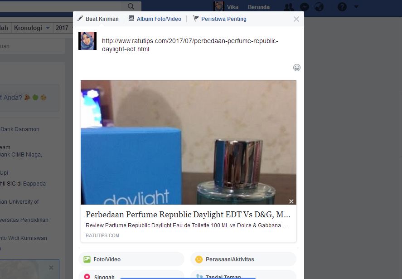
Task: Click into the post text with ratutips URL
Action: [x=190, y=45]
